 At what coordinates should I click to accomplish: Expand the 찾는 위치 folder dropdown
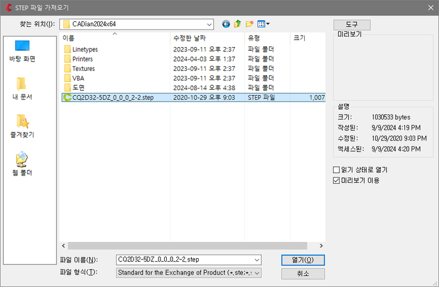click(210, 24)
